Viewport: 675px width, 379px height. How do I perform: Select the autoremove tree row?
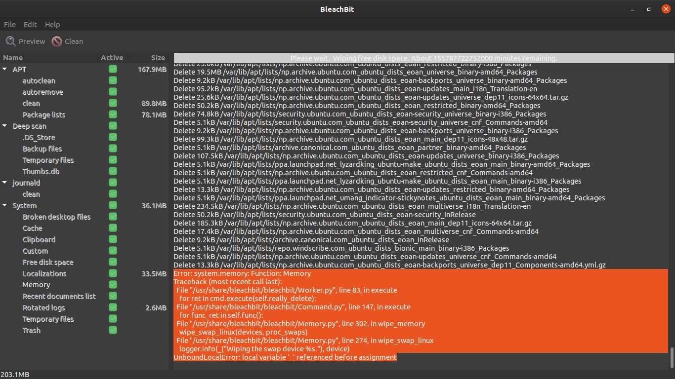[84, 92]
